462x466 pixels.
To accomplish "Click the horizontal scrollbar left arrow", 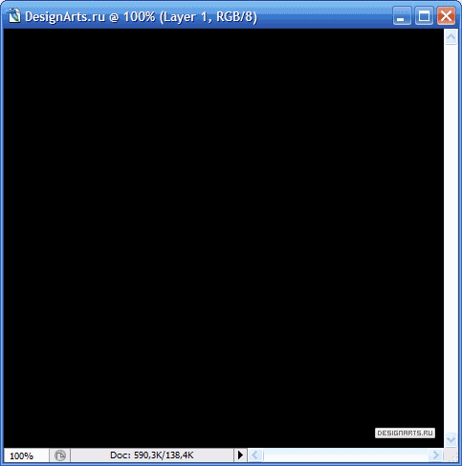I will 255,455.
